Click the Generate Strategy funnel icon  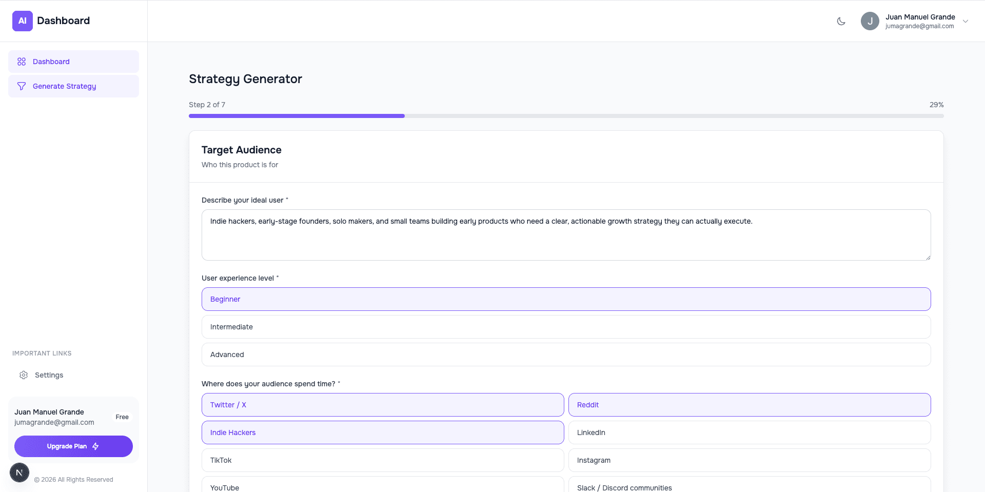[x=22, y=86]
